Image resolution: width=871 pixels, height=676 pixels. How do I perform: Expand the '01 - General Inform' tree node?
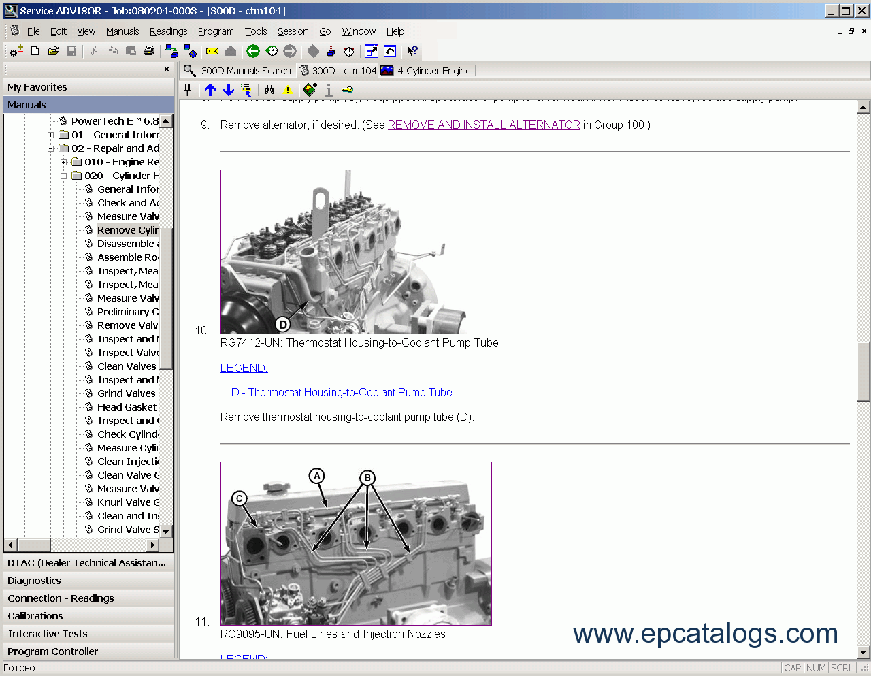click(50, 135)
